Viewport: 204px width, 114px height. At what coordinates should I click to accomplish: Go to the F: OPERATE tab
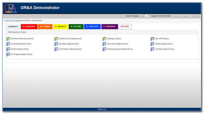(110, 27)
